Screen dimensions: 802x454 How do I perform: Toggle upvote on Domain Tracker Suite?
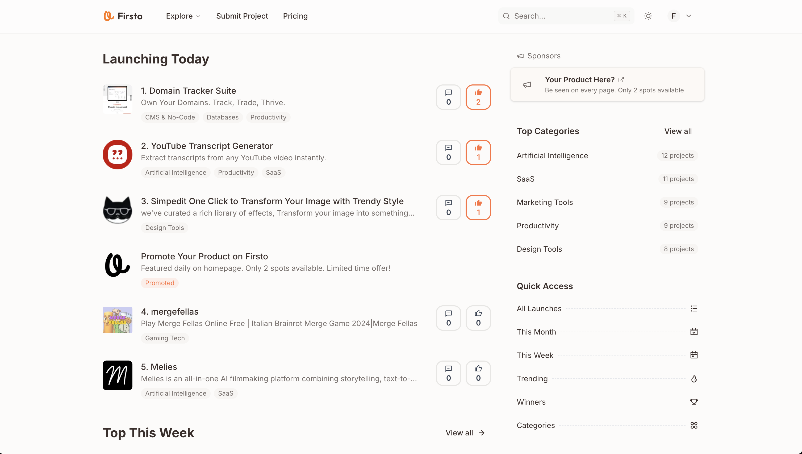pos(478,97)
